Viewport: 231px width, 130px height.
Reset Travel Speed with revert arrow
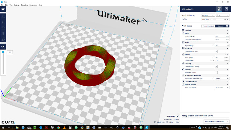[211, 60]
